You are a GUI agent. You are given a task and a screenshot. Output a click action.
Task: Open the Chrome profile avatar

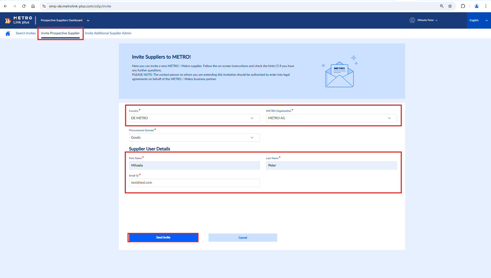pos(477,6)
